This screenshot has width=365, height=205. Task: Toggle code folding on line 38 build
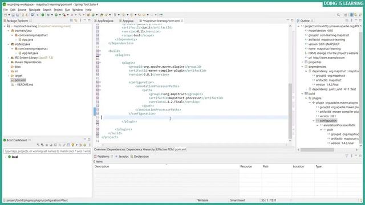pos(100,51)
